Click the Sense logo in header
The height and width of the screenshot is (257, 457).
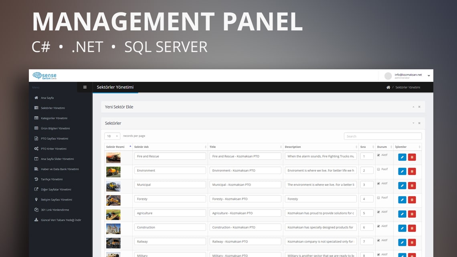(44, 76)
